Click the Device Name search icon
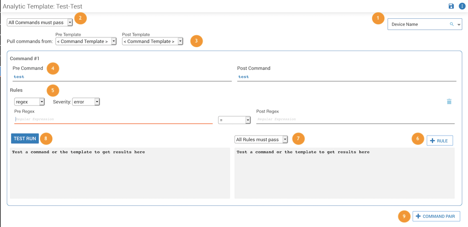 pyautogui.click(x=452, y=24)
